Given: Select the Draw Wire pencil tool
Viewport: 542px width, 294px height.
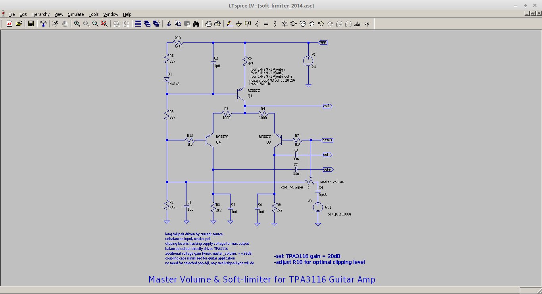Looking at the screenshot, I should click(230, 24).
